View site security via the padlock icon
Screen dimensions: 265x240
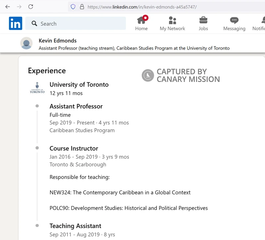pyautogui.click(x=82, y=7)
